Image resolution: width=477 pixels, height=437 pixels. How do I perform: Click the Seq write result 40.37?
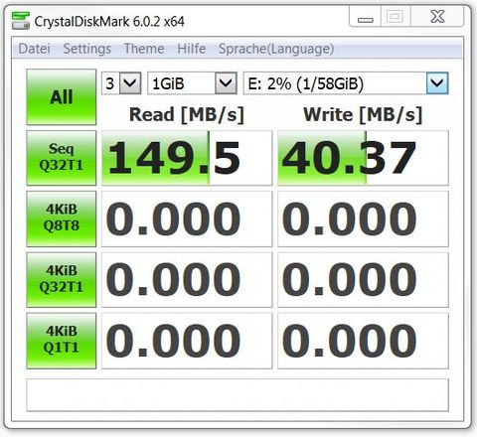363,158
